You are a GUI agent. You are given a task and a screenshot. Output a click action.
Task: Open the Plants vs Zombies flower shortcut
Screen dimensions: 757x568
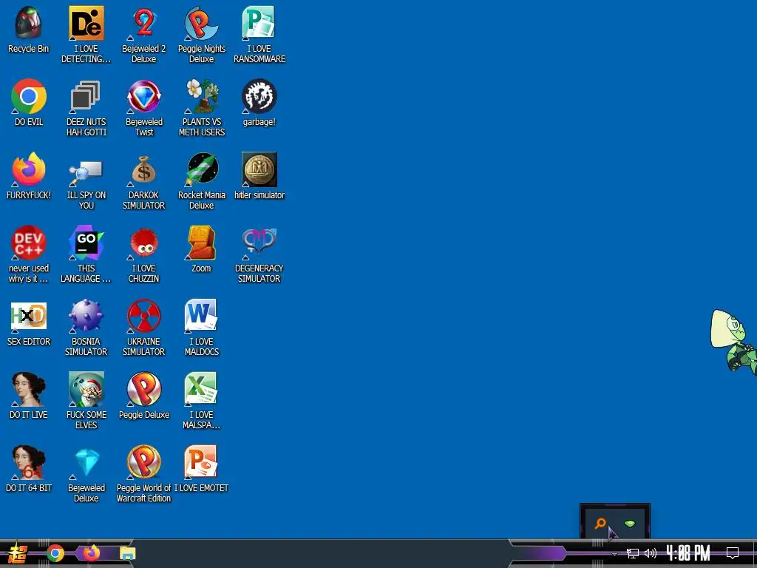click(x=201, y=97)
